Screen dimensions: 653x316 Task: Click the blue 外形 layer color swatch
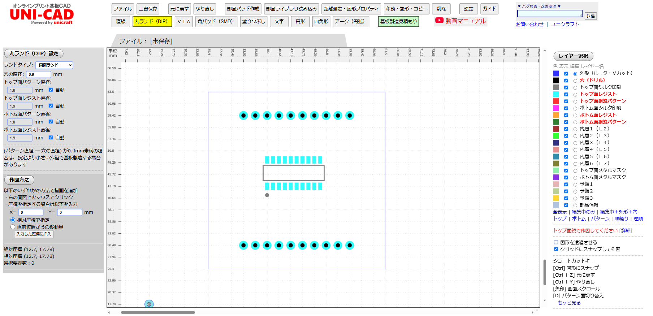pyautogui.click(x=556, y=73)
